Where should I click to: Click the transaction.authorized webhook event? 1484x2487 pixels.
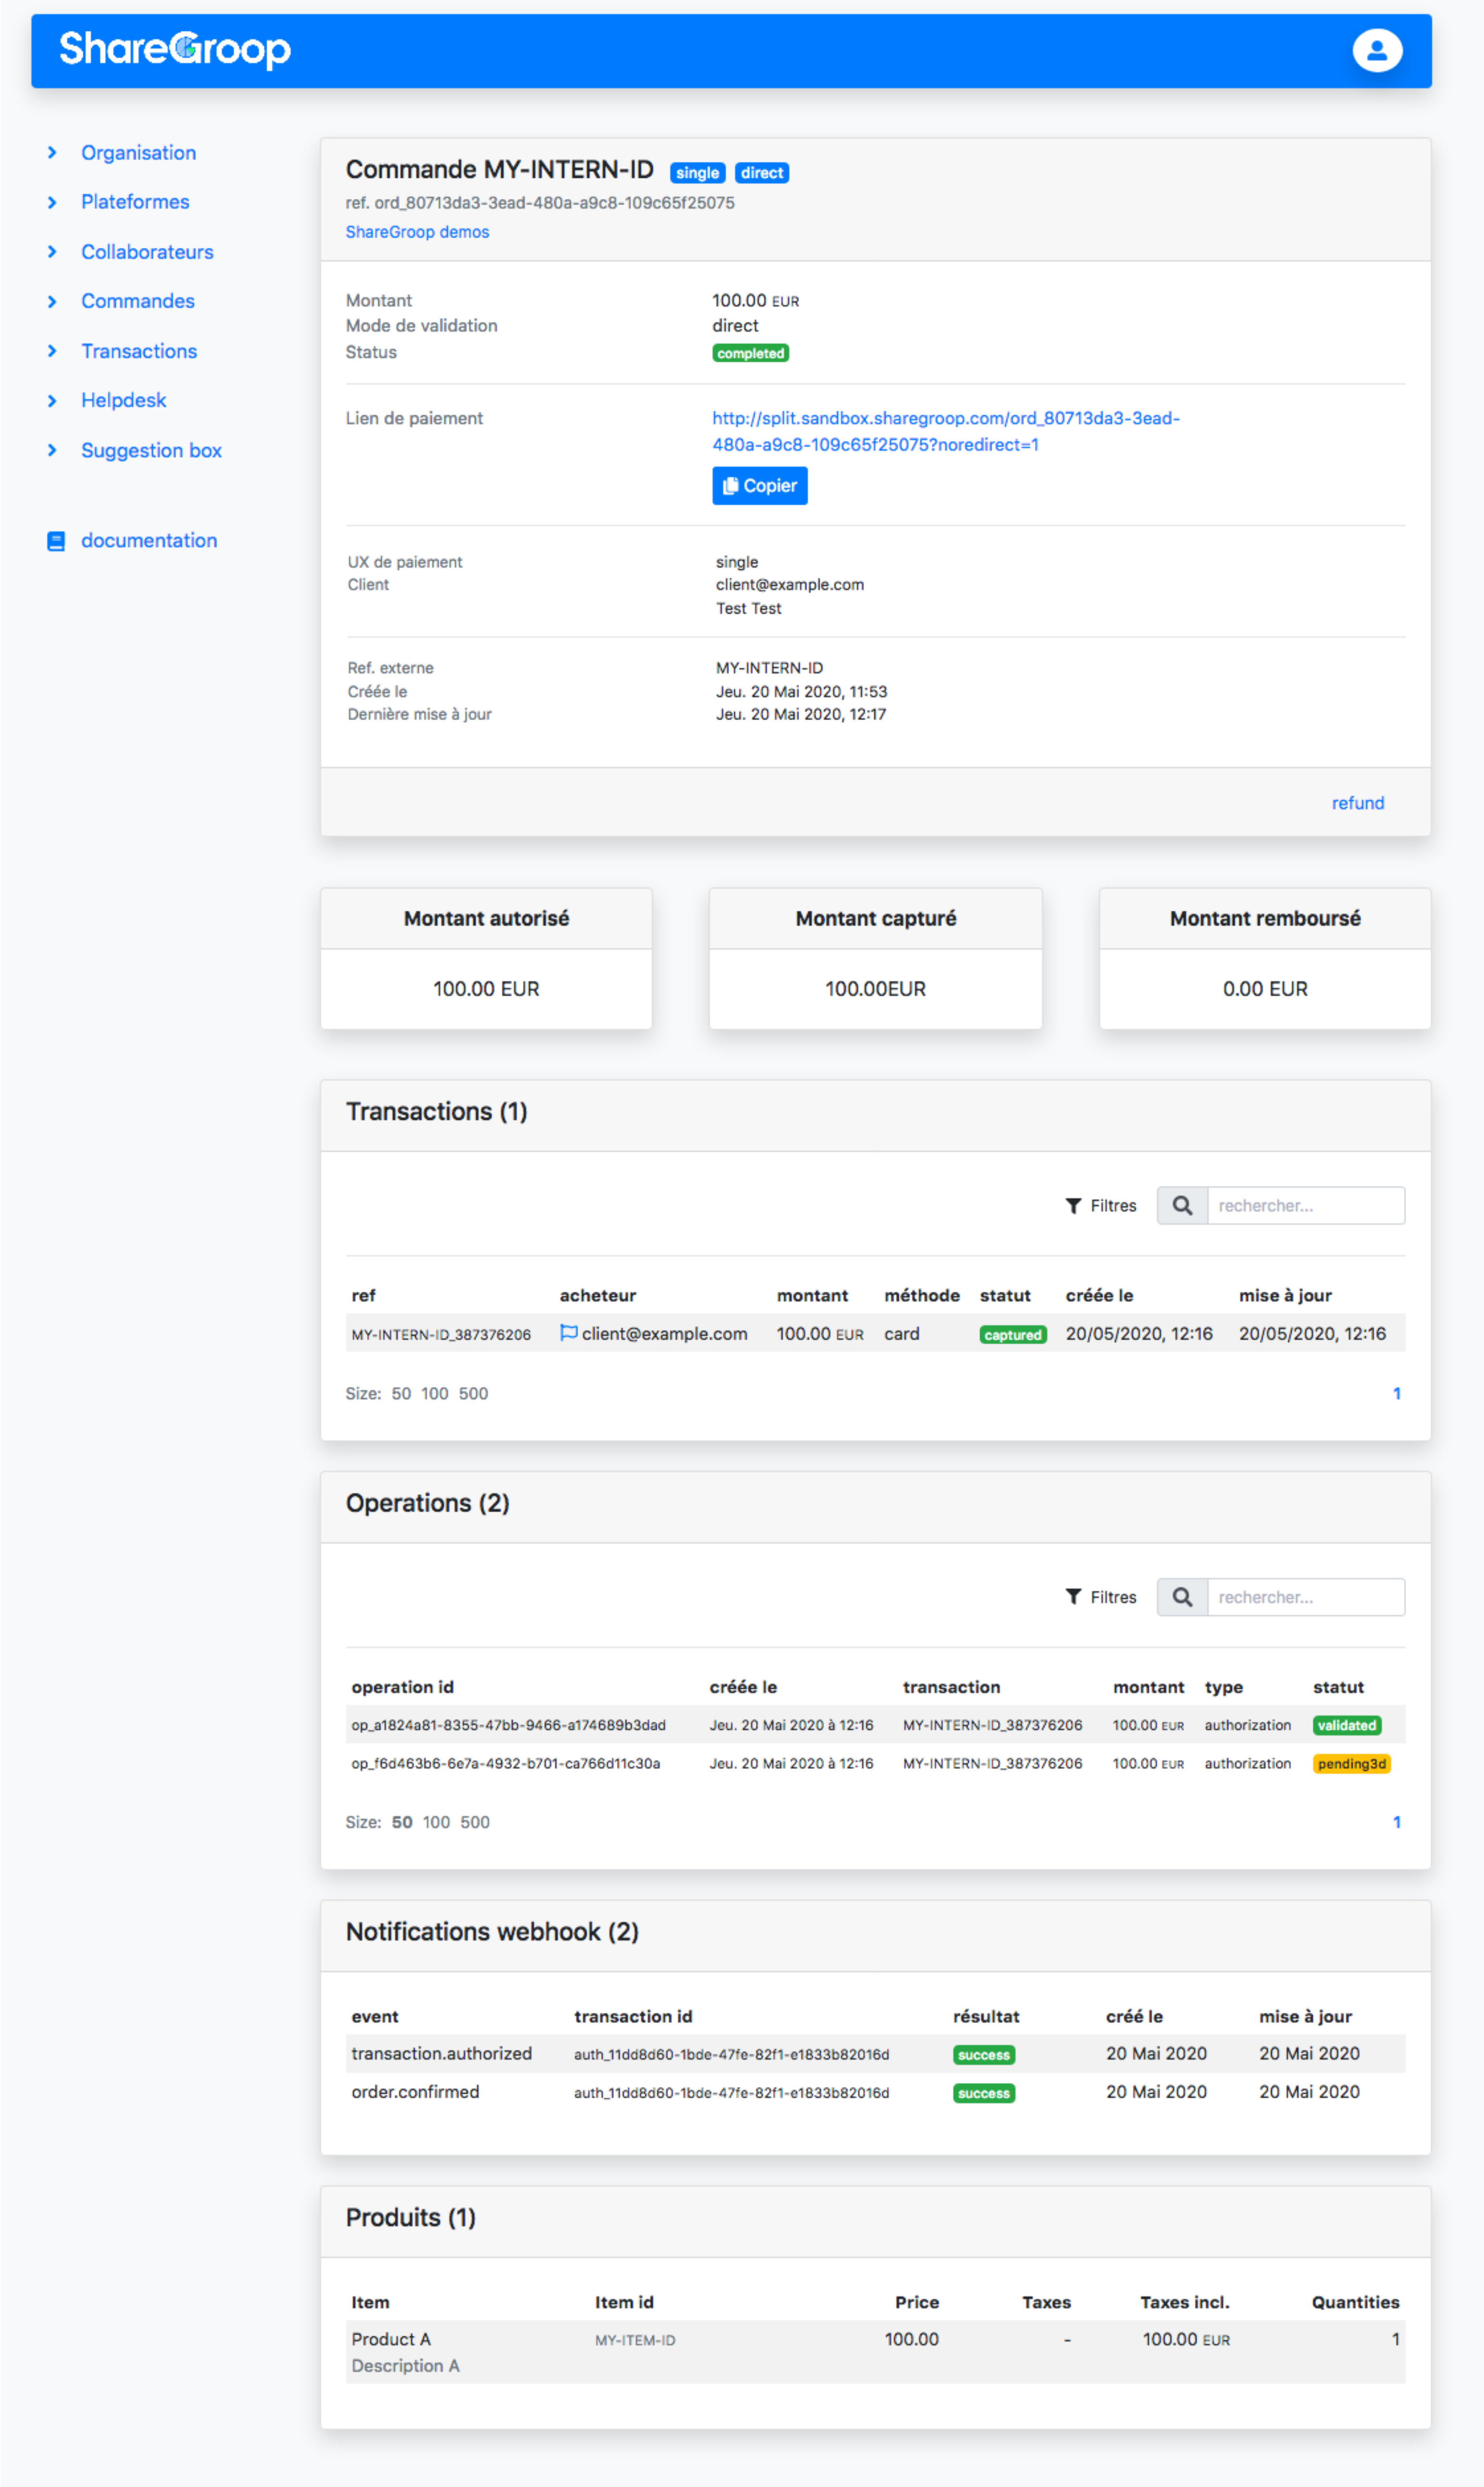coord(441,2053)
